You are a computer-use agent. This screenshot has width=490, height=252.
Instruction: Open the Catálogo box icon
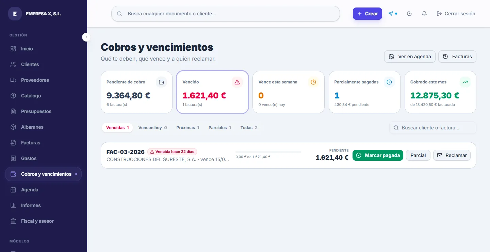[13, 96]
